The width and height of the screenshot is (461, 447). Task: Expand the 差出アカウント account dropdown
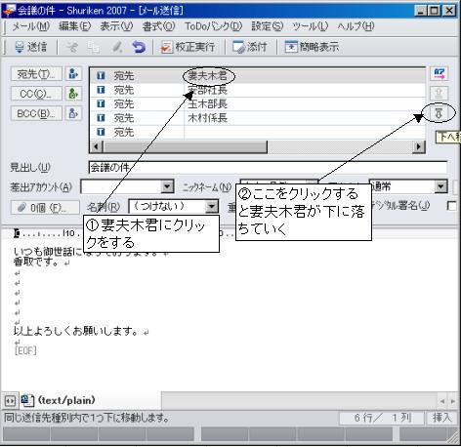(x=167, y=186)
